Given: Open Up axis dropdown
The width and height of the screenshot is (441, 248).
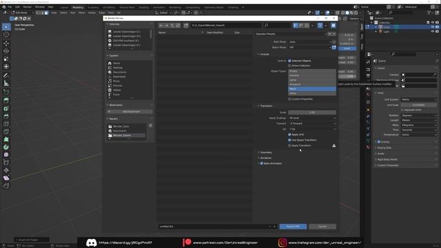Looking at the screenshot, I should click(x=312, y=129).
